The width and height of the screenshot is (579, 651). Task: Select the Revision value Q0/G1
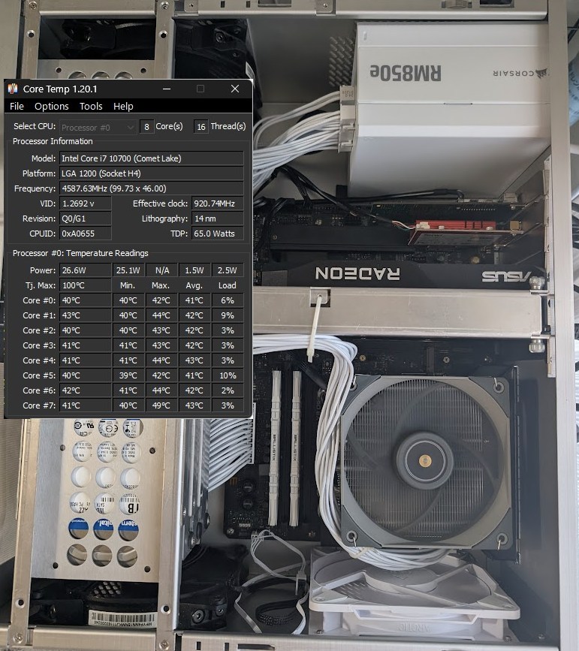[x=86, y=219]
